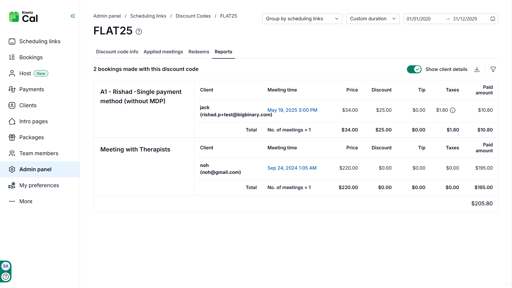This screenshot has width=512, height=288.
Task: Click the help icon beside FLAT25 title
Action: click(139, 31)
